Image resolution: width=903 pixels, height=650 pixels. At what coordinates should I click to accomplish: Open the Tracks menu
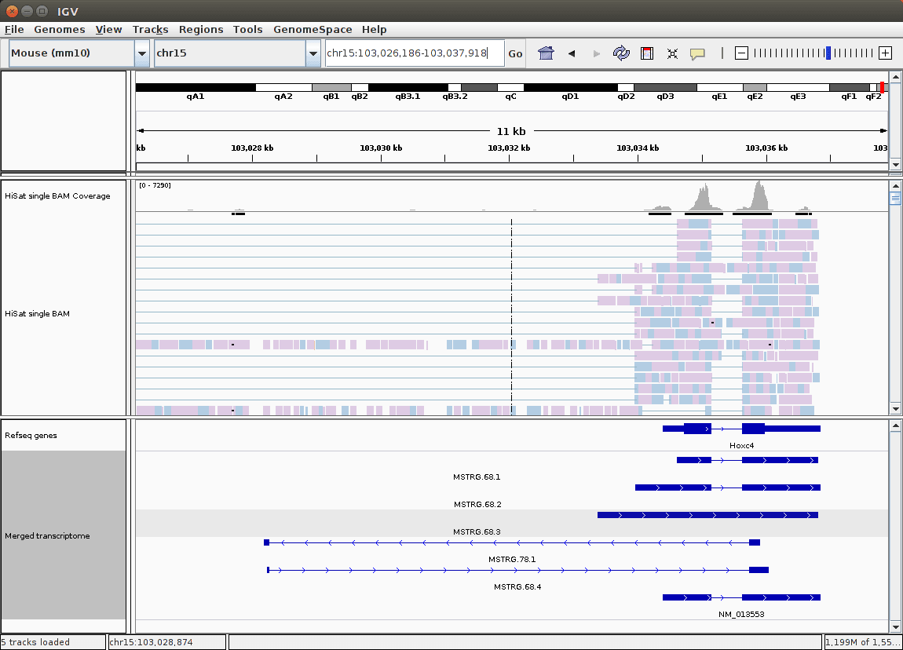[150, 29]
